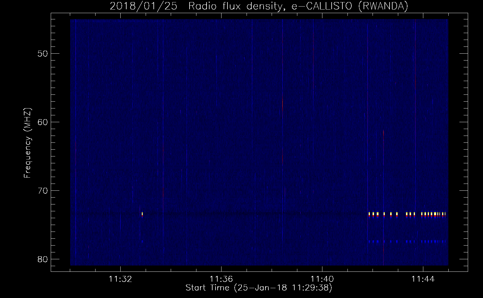Click the 'Start Time (25-Jan-18 11:29:38)' label

(x=259, y=288)
